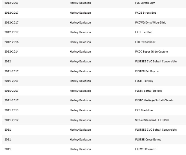Select the FLS Softail Slim model text
Screen dimensions: 186x155
[x=145, y=3]
